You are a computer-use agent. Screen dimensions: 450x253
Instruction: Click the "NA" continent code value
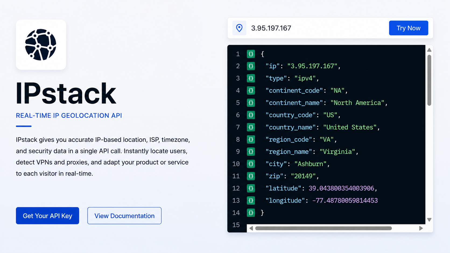point(337,90)
